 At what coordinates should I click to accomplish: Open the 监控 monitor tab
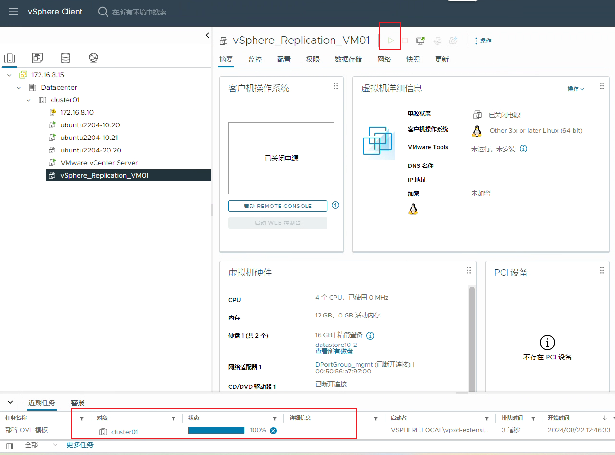click(255, 59)
